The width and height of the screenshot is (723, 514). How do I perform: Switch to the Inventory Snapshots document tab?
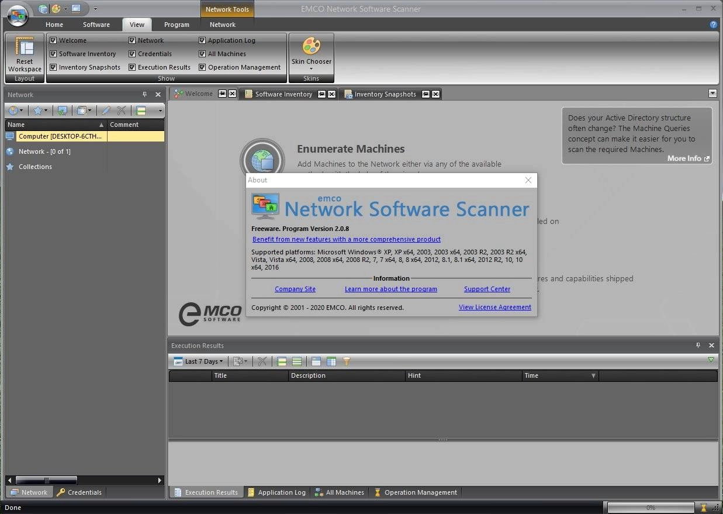click(385, 94)
